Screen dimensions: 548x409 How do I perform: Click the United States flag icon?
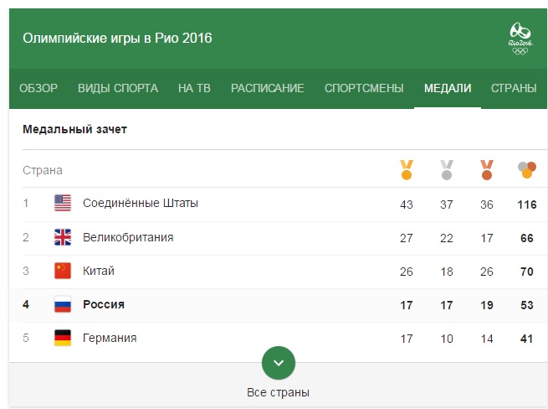click(63, 203)
